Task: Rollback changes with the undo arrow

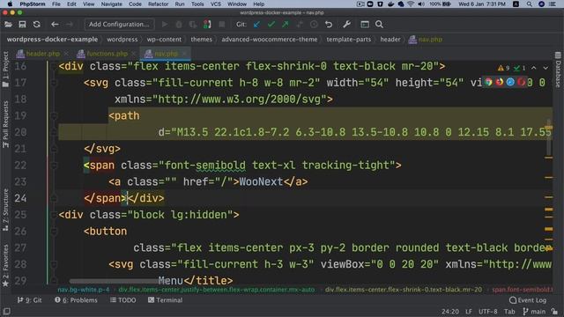Action: point(329,25)
